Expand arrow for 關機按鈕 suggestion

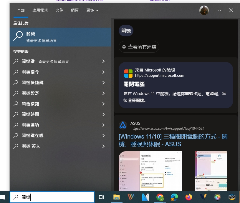(x=103, y=104)
